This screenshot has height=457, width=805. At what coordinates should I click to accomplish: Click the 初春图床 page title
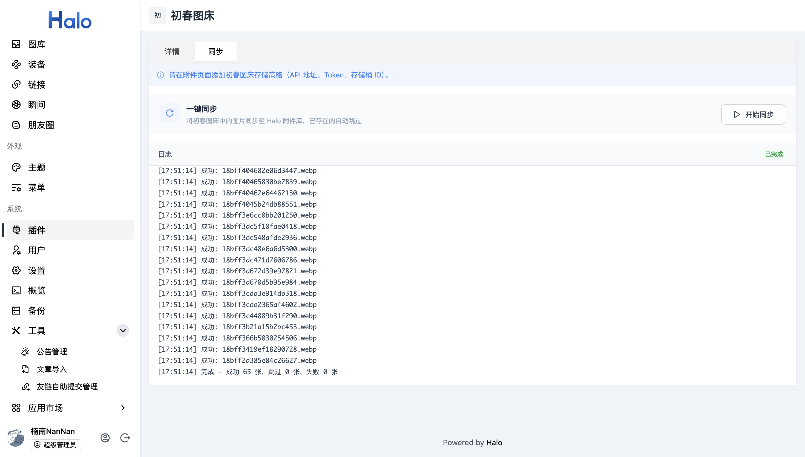(x=192, y=15)
